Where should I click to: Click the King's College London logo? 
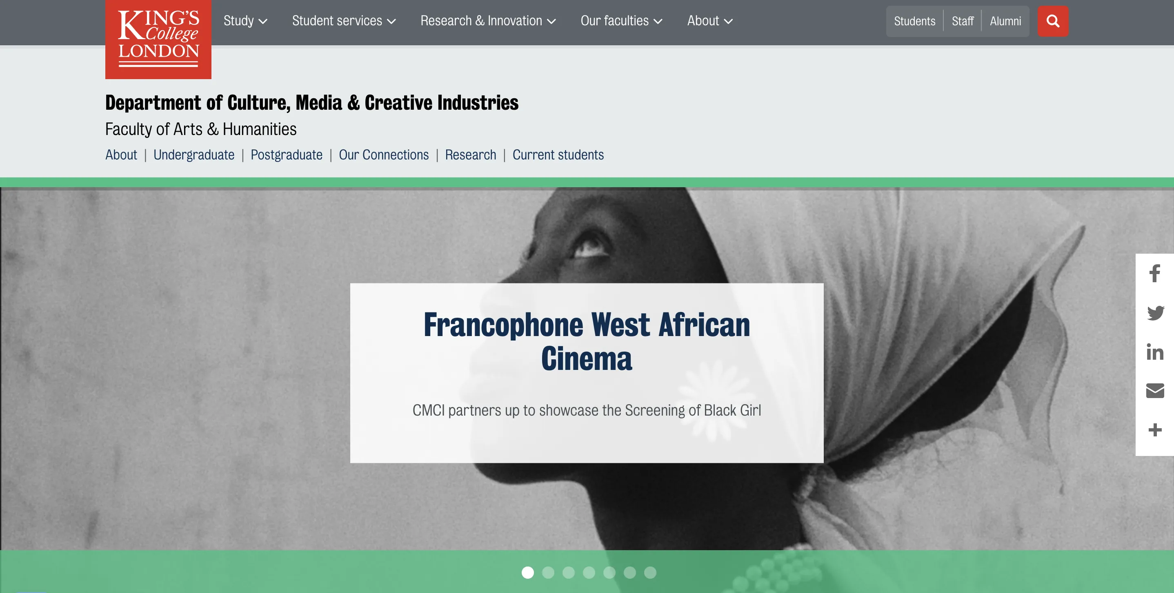(x=158, y=39)
